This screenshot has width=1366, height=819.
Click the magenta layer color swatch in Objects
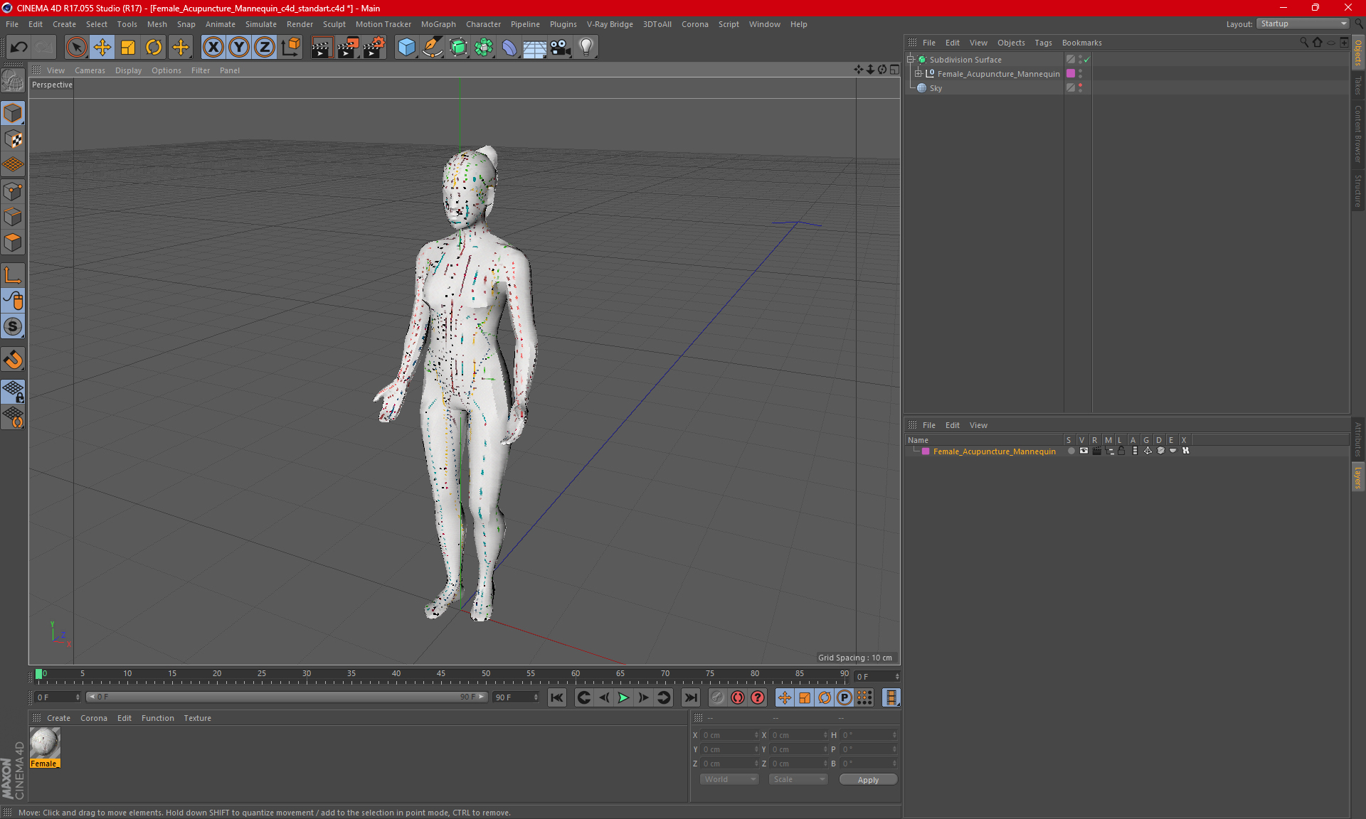point(1071,74)
